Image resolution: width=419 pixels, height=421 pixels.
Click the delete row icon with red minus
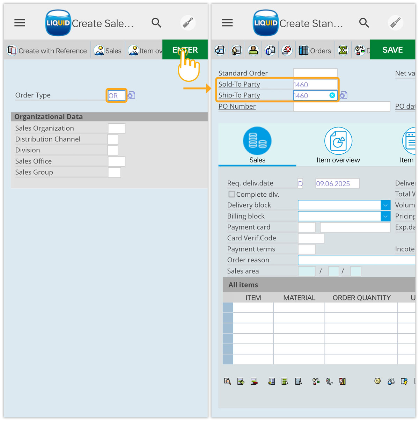[254, 381]
